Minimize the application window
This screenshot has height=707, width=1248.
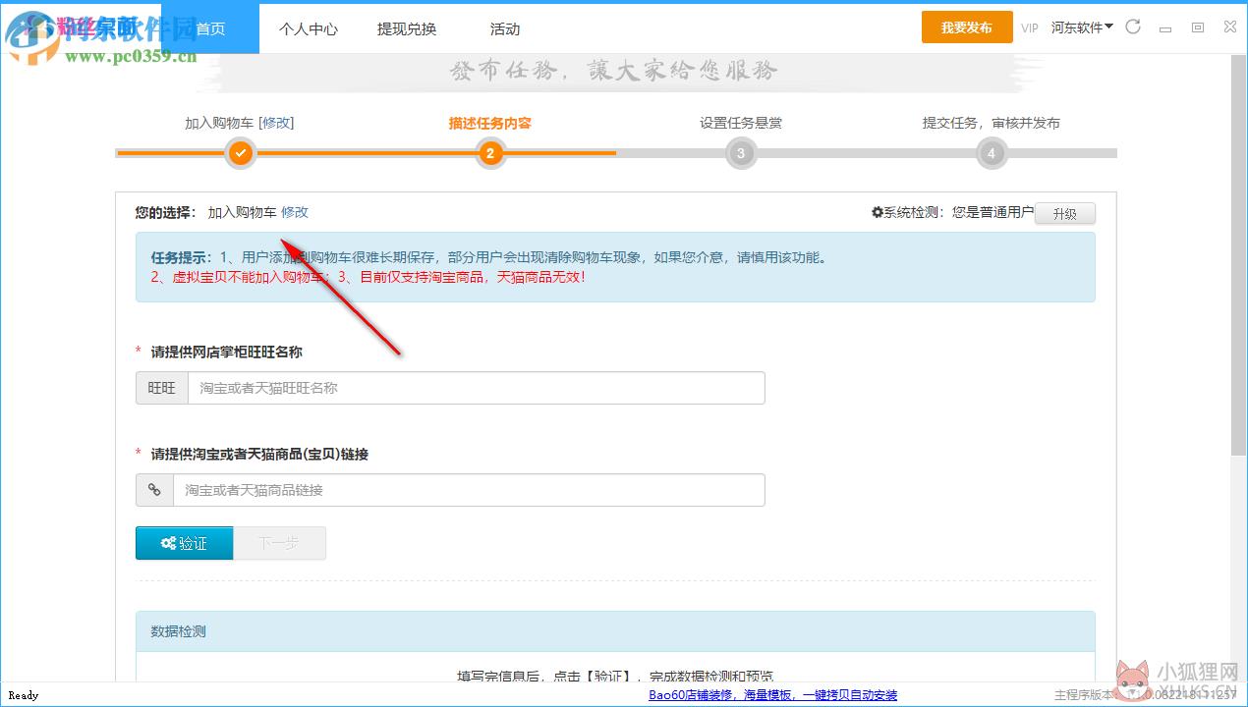1165,28
